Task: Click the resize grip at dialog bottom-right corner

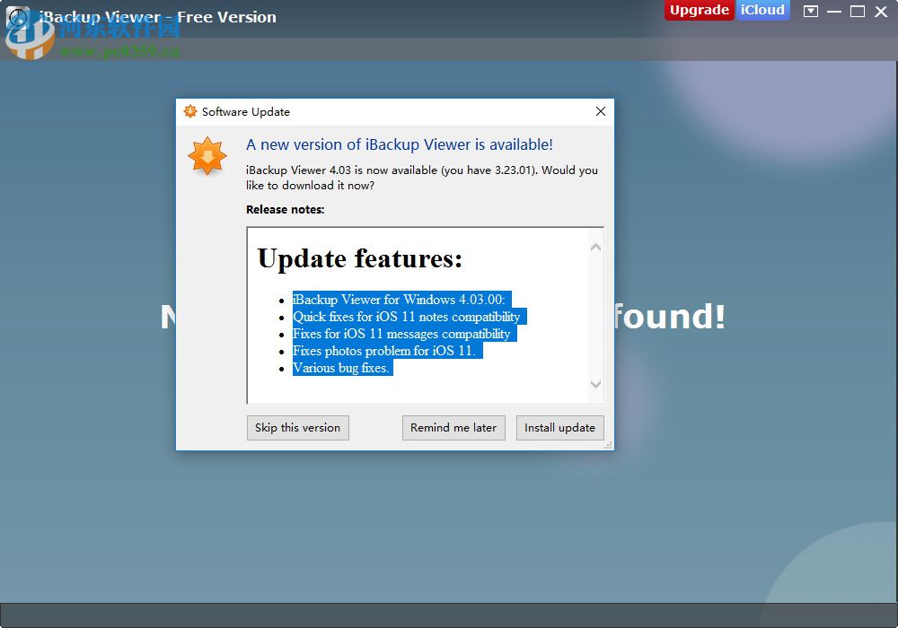Action: (608, 445)
